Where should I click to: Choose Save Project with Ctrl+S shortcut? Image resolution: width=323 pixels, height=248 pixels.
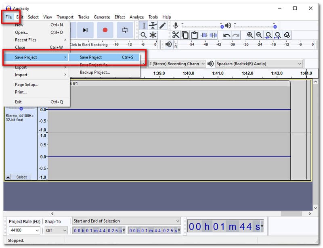point(104,57)
